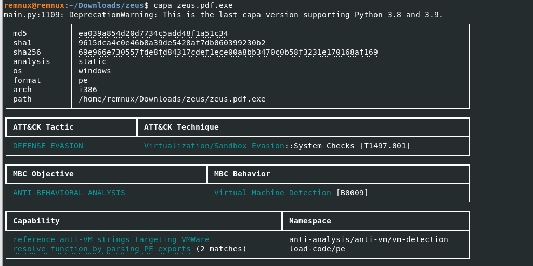533x266 pixels.
Task: Click the anti-analysis/anti-vm/vm-detection namespace
Action: click(x=368, y=239)
